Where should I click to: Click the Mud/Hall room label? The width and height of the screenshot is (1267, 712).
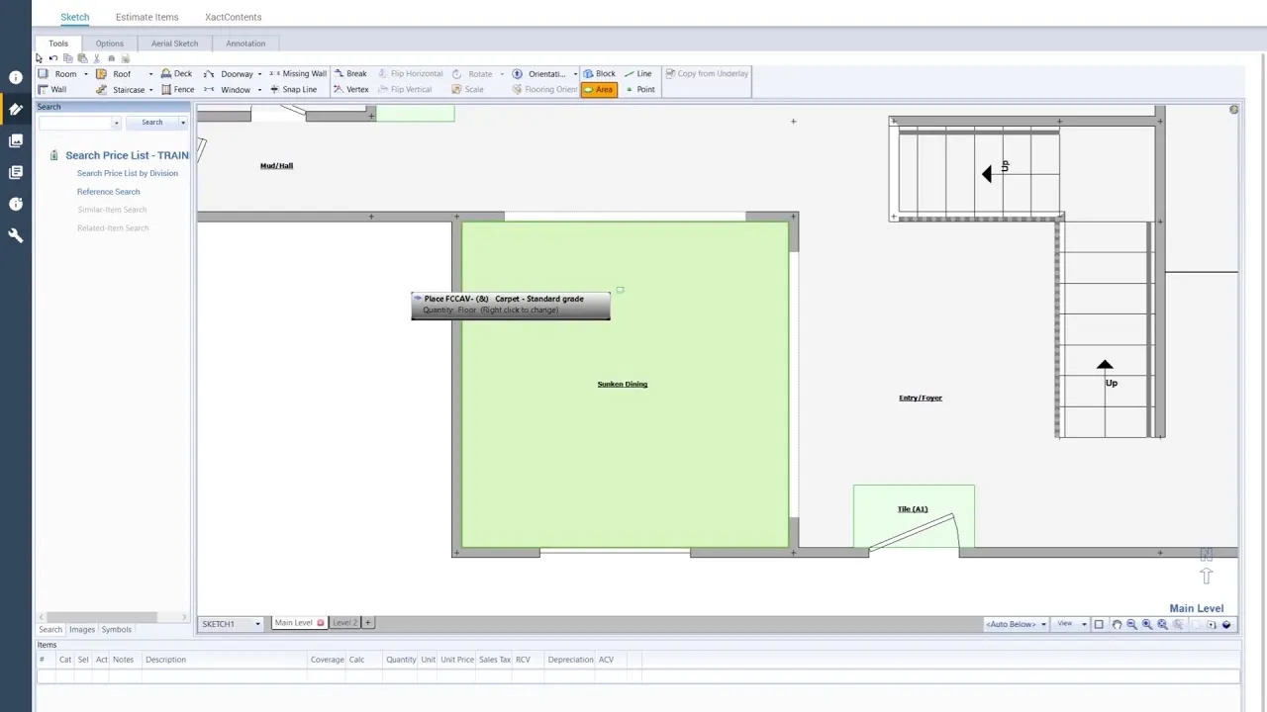pyautogui.click(x=276, y=166)
